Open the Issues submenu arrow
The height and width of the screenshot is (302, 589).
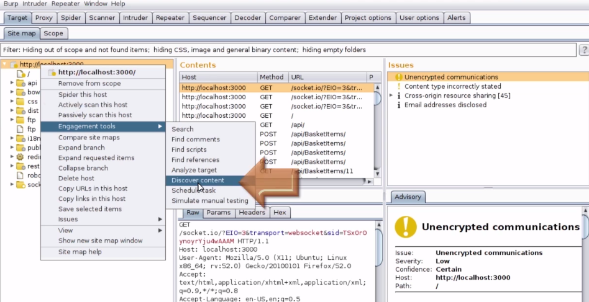160,219
